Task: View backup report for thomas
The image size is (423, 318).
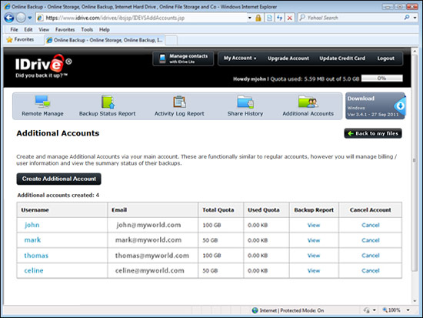Action: (314, 256)
